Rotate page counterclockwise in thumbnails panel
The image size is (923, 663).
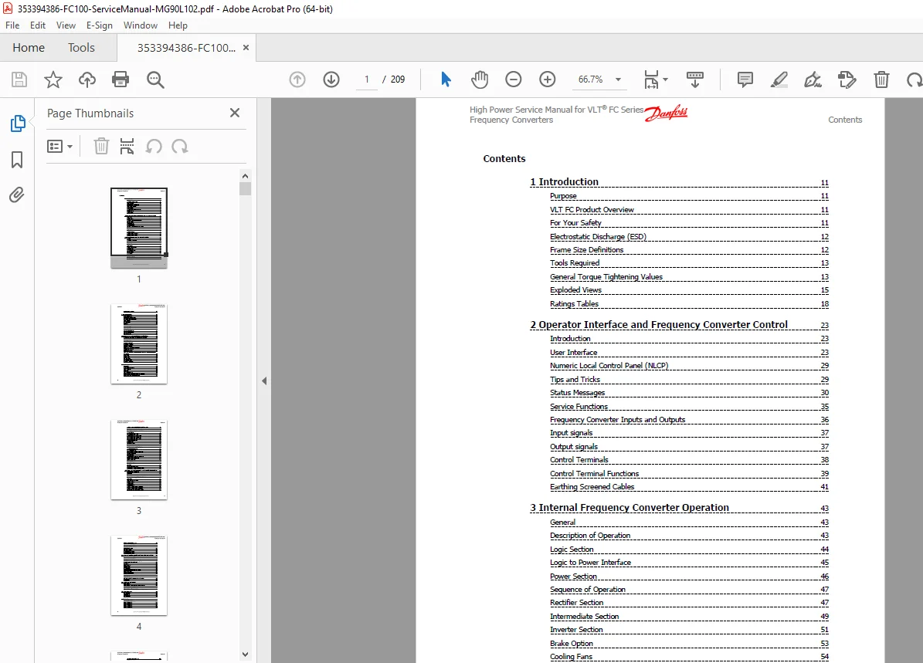(x=154, y=146)
